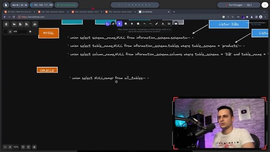Image resolution: width=270 pixels, height=152 pixels.
Task: Select the Ellipse shape tool
Action: coord(138,24)
